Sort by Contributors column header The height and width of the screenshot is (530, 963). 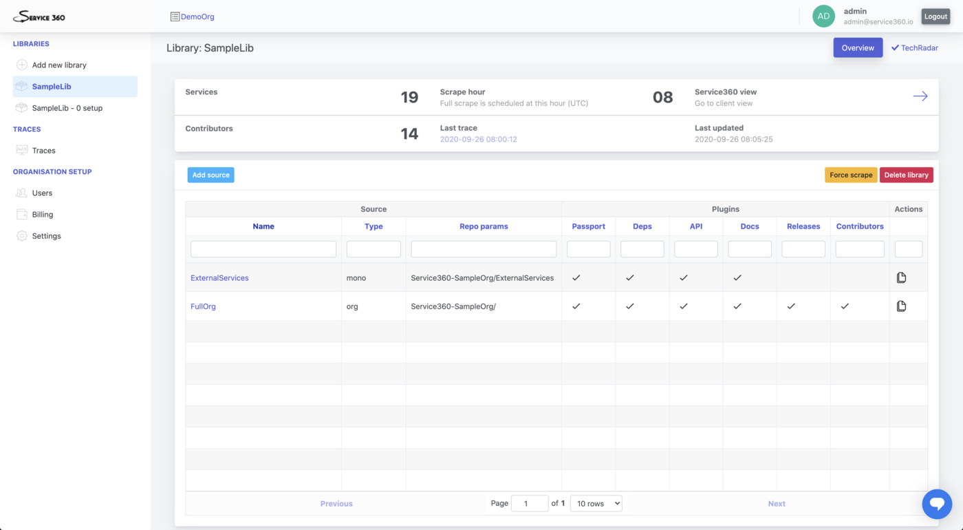(860, 226)
